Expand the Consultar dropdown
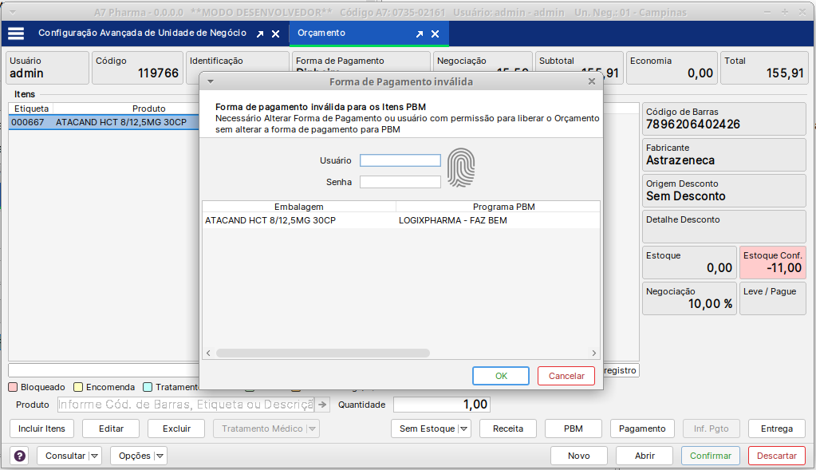Image resolution: width=816 pixels, height=470 pixels. coord(95,456)
